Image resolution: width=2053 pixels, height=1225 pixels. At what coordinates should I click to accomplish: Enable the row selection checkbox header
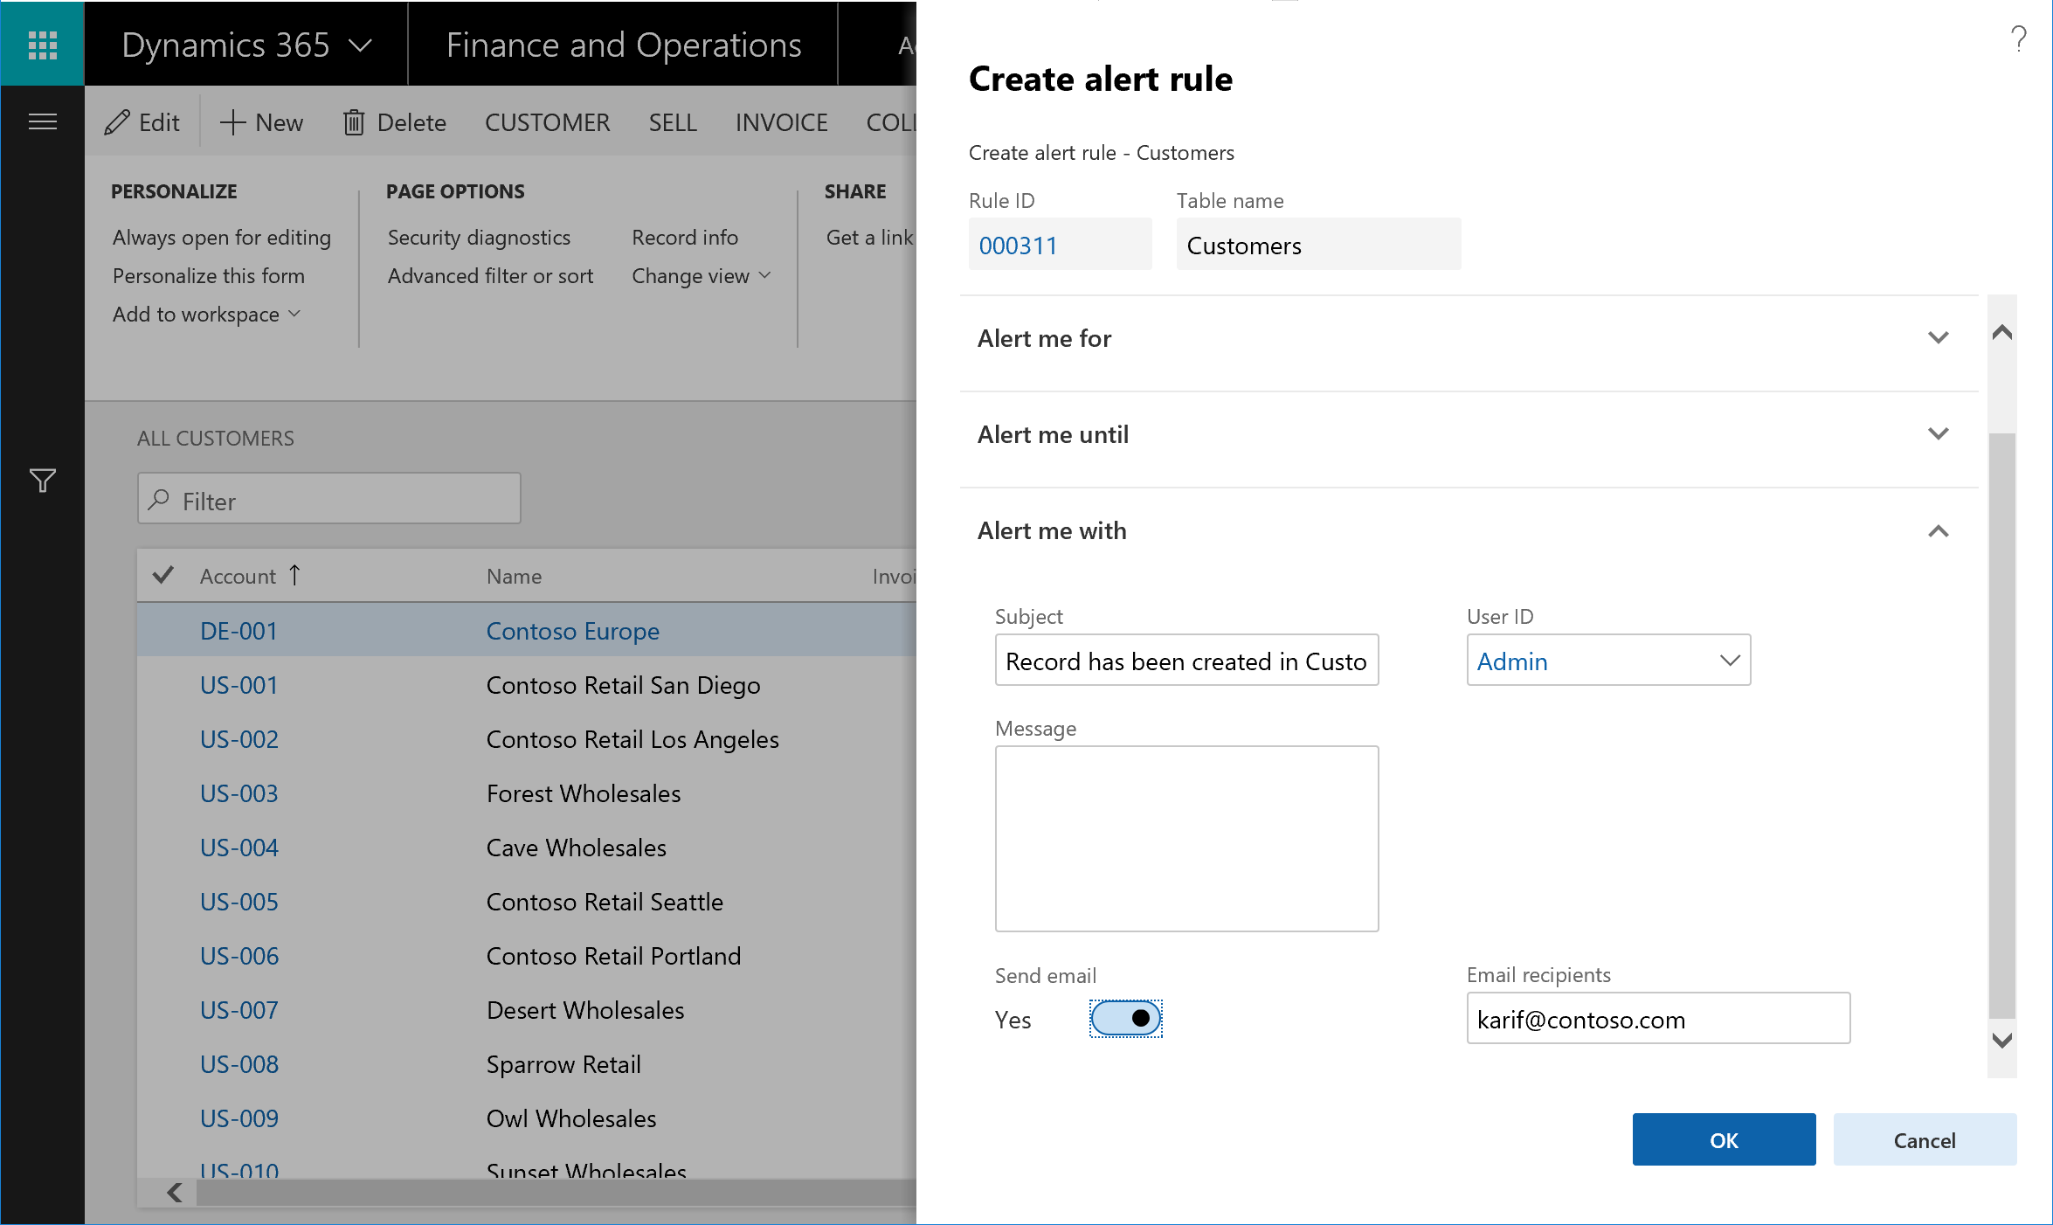[163, 573]
